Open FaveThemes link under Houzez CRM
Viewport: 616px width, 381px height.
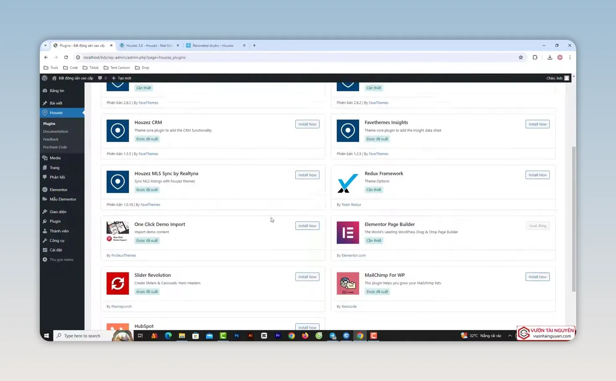pyautogui.click(x=148, y=154)
